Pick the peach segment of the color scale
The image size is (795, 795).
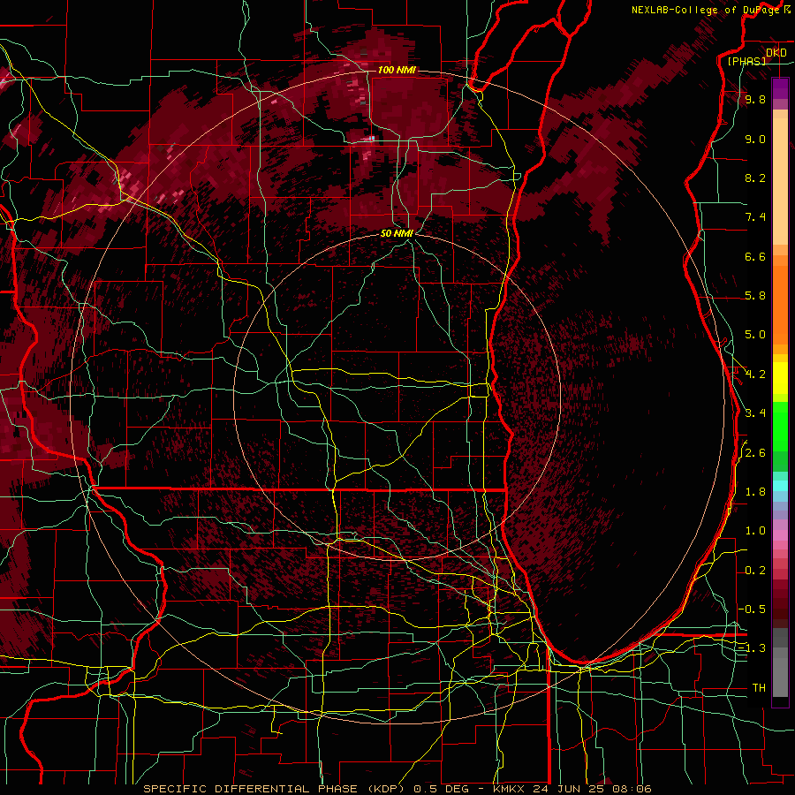tap(780, 180)
